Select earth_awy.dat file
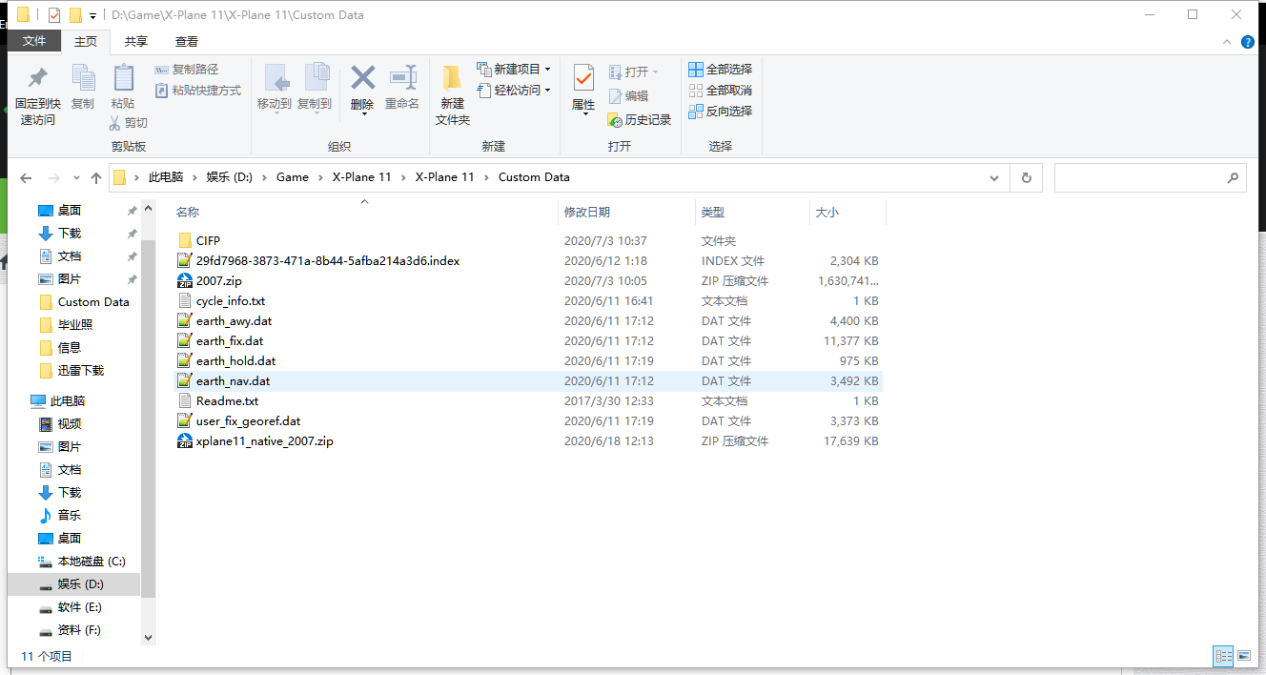Viewport: 1266px width, 675px height. [x=529, y=321]
